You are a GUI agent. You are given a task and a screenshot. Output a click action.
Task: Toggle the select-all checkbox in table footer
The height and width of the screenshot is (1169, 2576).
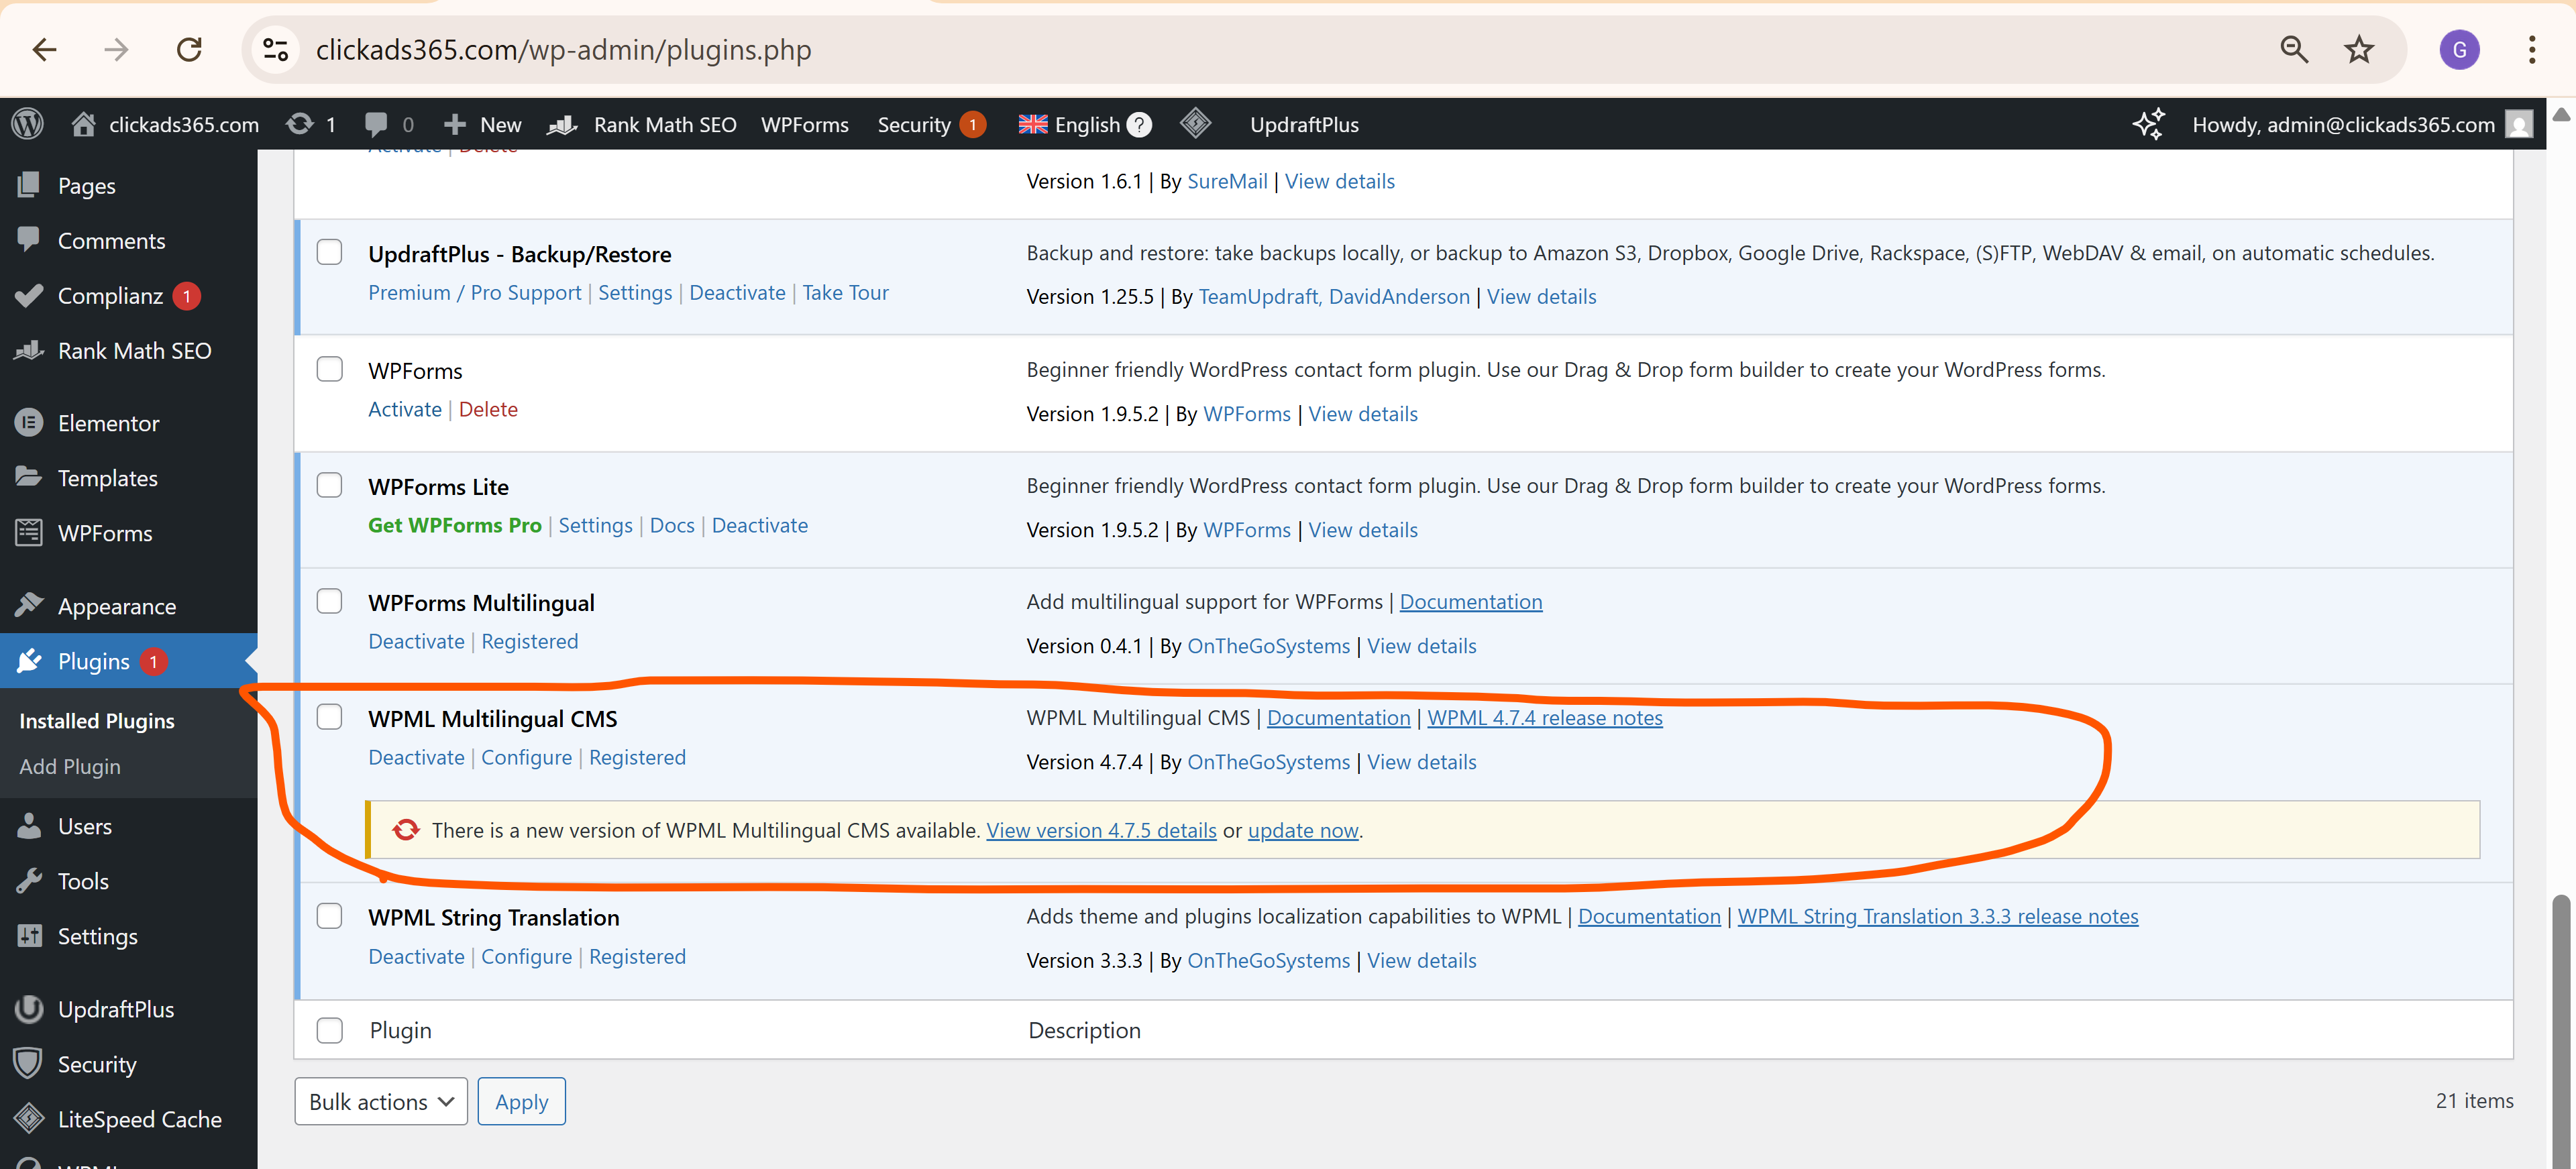coord(329,1030)
